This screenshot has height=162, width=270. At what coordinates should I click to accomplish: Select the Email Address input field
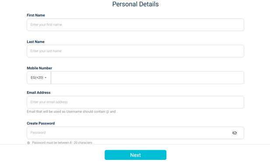[135, 102]
